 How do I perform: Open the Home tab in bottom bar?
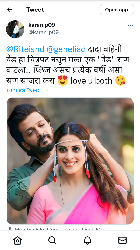coord(17,240)
